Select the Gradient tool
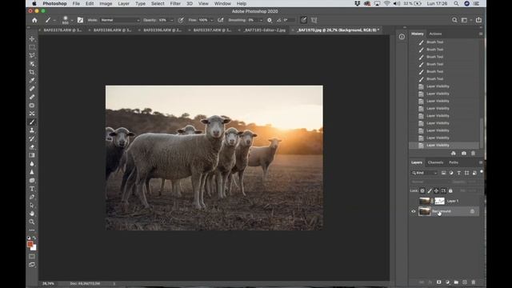 point(32,155)
